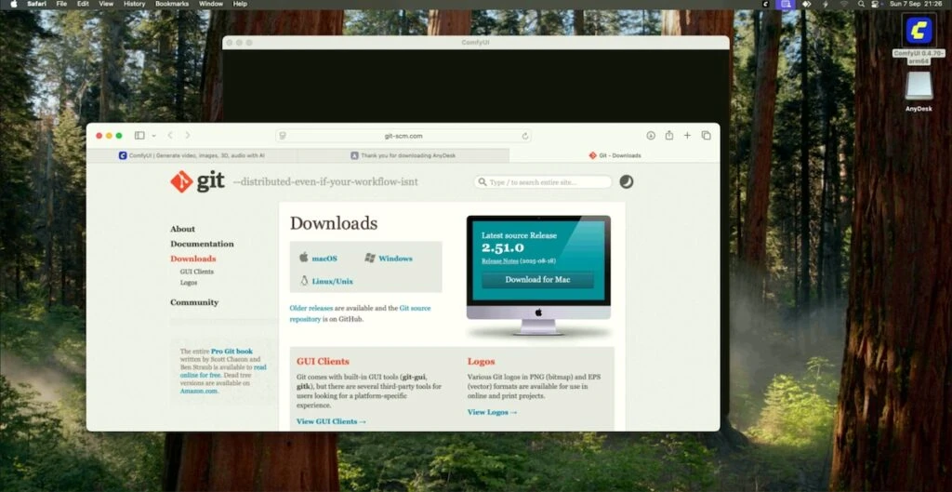Image resolution: width=952 pixels, height=492 pixels.
Task: Open the Edit menu
Action: click(83, 4)
